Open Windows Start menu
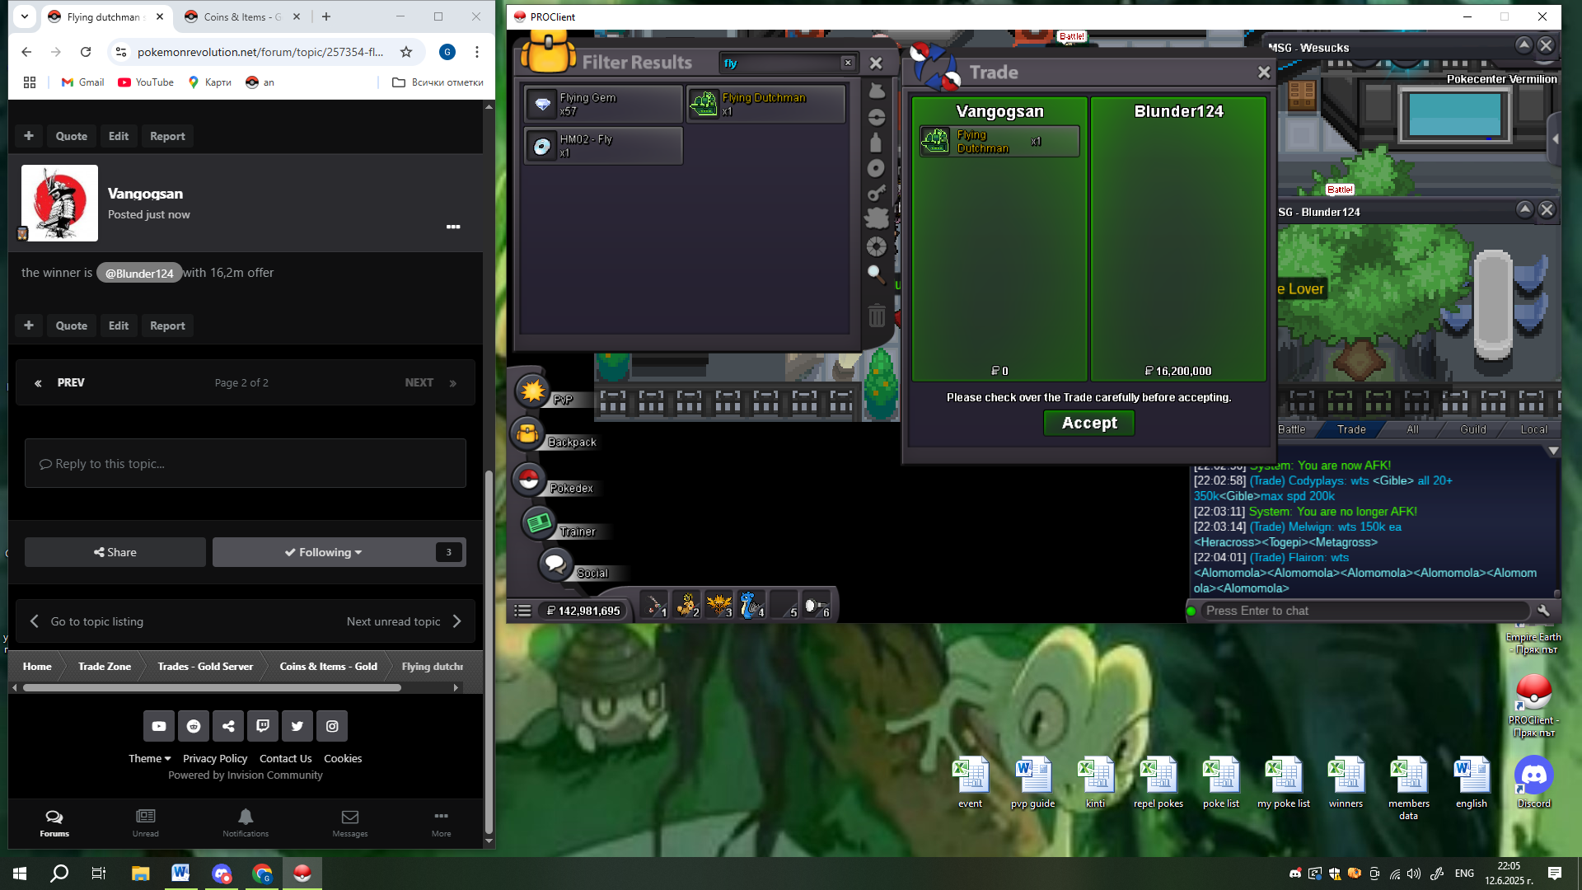1582x890 pixels. 20,873
